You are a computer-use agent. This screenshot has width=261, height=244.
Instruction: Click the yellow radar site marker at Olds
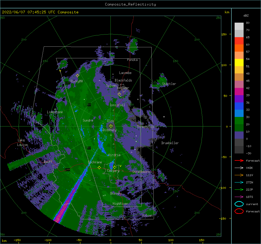111,126
